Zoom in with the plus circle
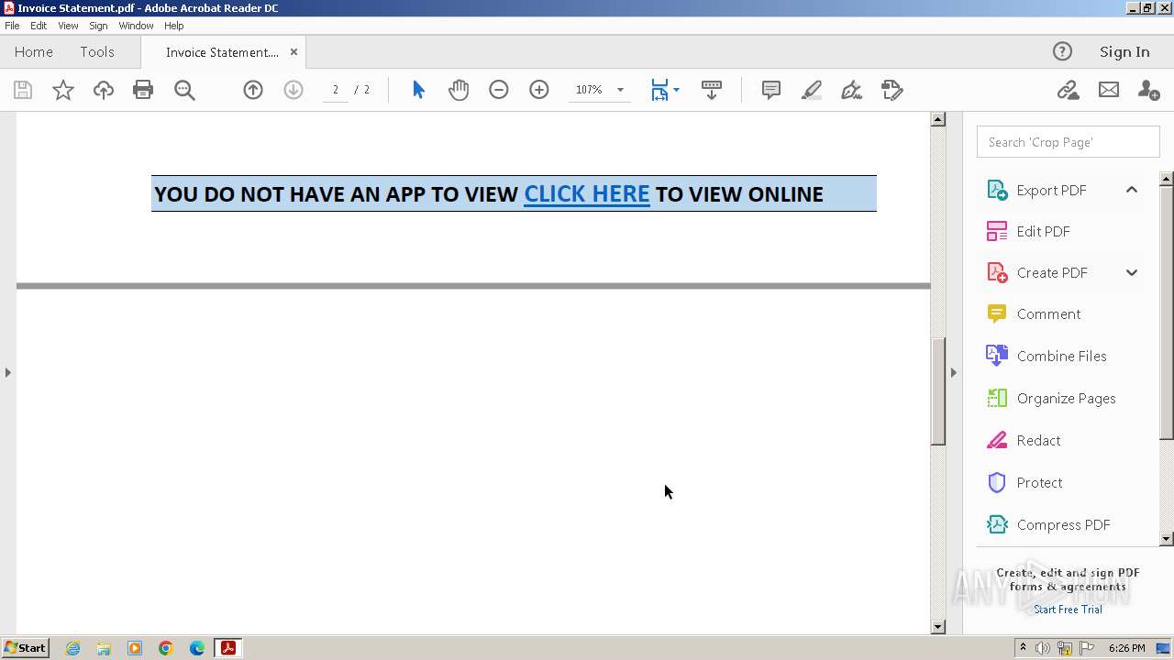Screen dimensions: 1174x660 539,90
